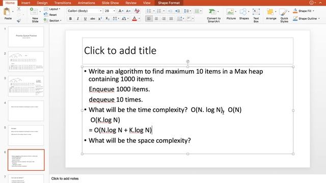The width and height of the screenshot is (326, 183).
Task: Click Convert to SmartArt
Action: [x=213, y=15]
